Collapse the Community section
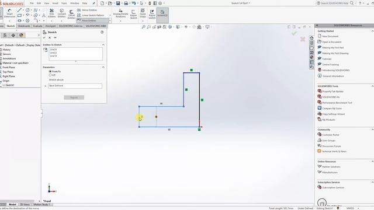 point(372,129)
